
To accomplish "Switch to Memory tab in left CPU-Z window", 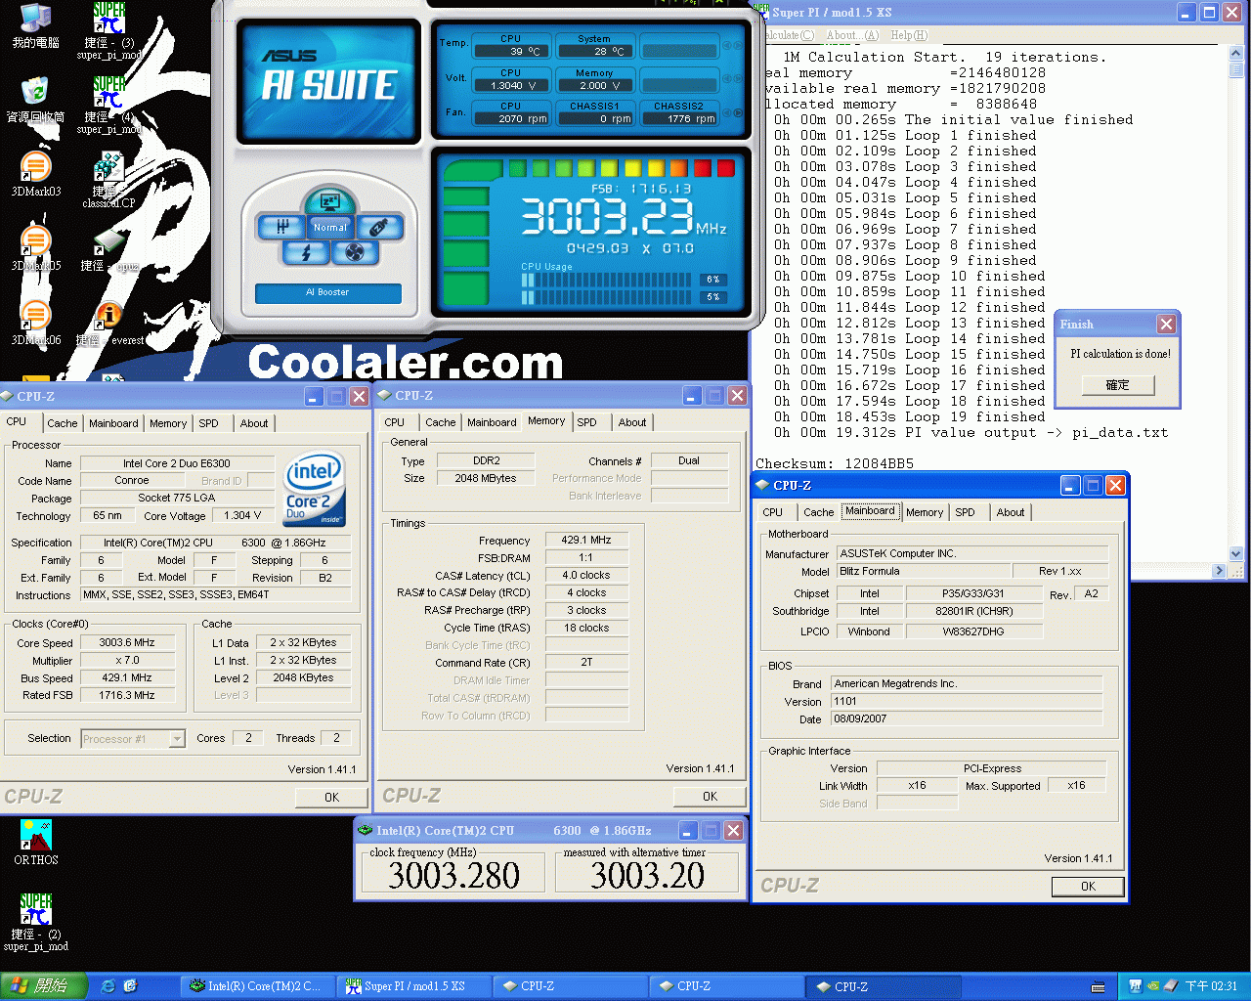I will pos(168,423).
